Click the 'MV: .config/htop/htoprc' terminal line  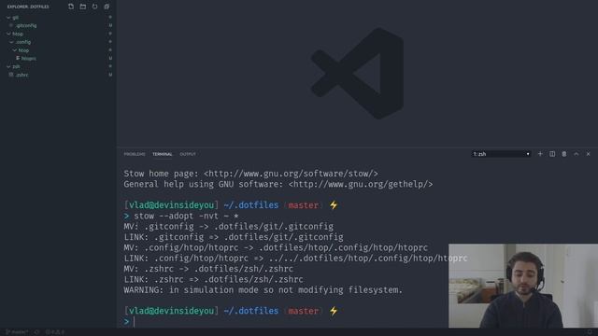point(276,248)
